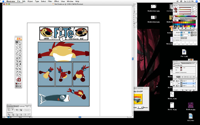
Task: Open the GCC.mov desktop file
Action: [191, 118]
